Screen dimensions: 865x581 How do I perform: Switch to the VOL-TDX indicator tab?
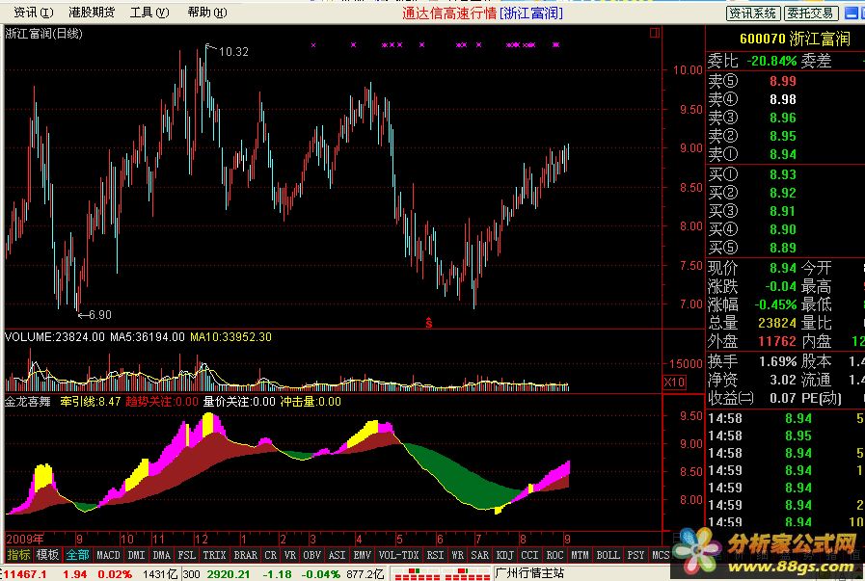(x=399, y=555)
